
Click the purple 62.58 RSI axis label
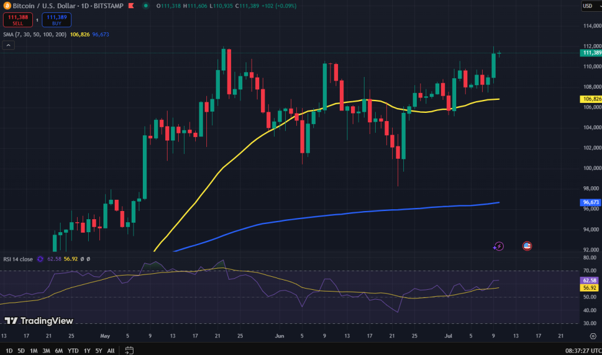point(589,280)
